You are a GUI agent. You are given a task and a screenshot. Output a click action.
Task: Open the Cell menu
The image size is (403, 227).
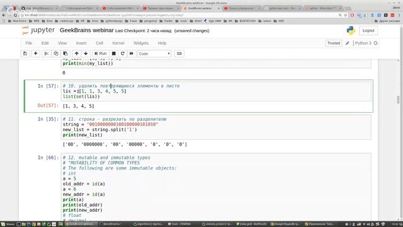tap(99, 44)
